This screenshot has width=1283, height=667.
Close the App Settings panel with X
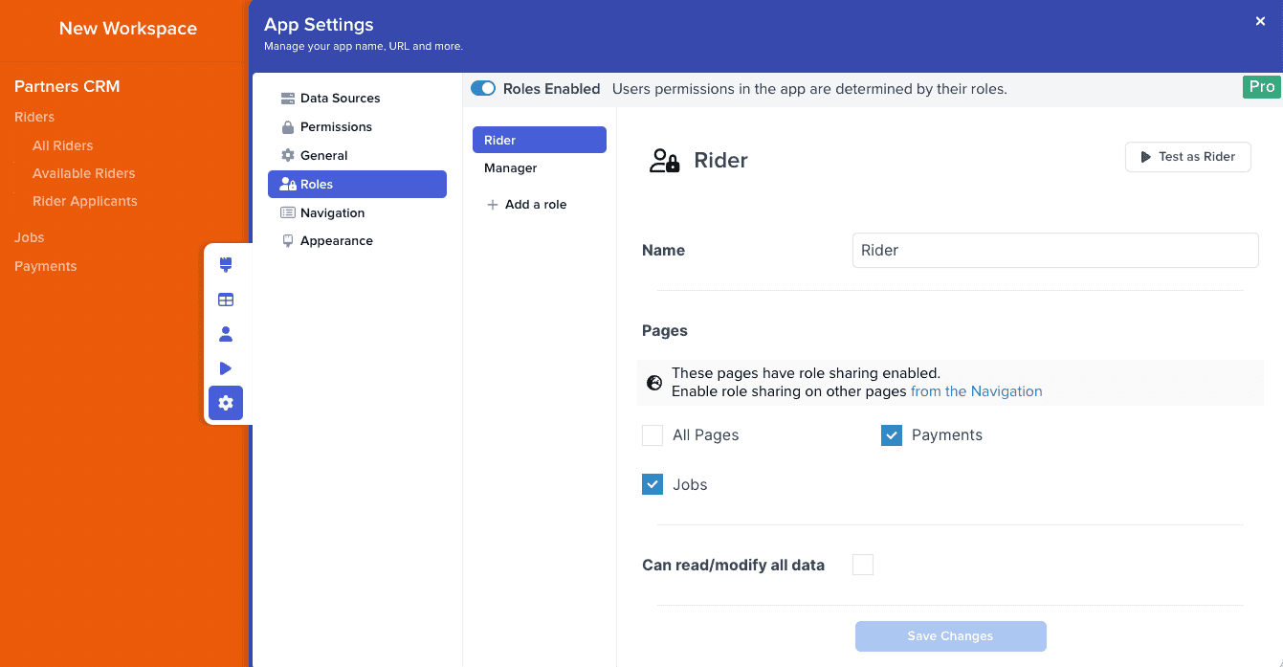pos(1260,21)
